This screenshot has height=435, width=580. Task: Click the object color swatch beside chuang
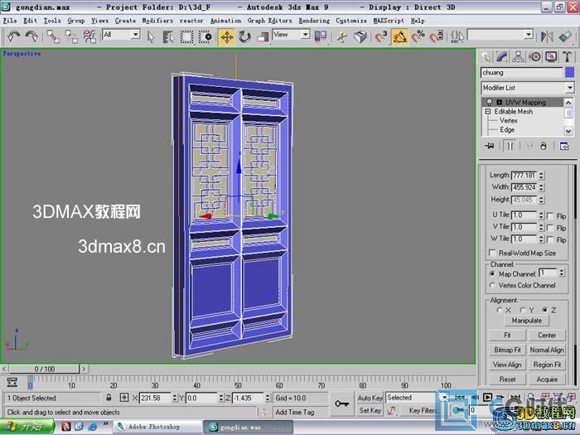[569, 73]
